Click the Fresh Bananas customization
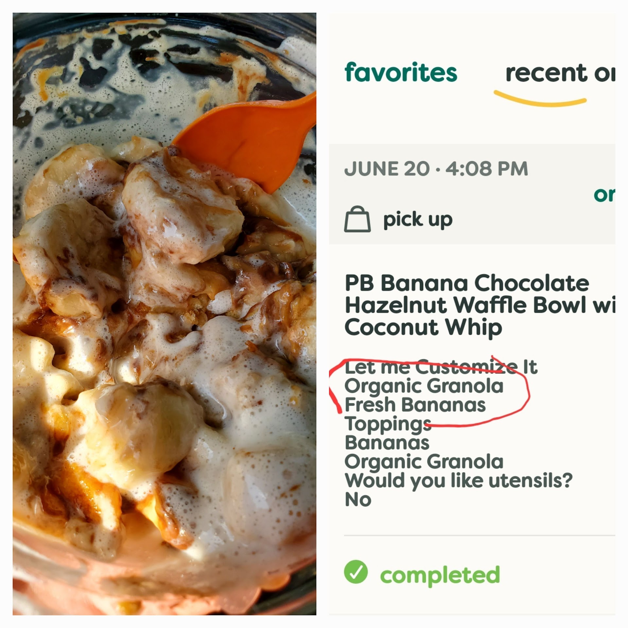The width and height of the screenshot is (628, 628). point(415,405)
